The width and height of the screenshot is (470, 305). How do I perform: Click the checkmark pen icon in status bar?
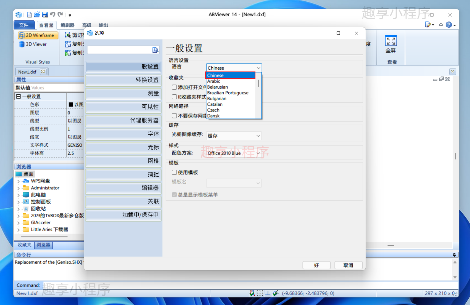[x=275, y=293]
